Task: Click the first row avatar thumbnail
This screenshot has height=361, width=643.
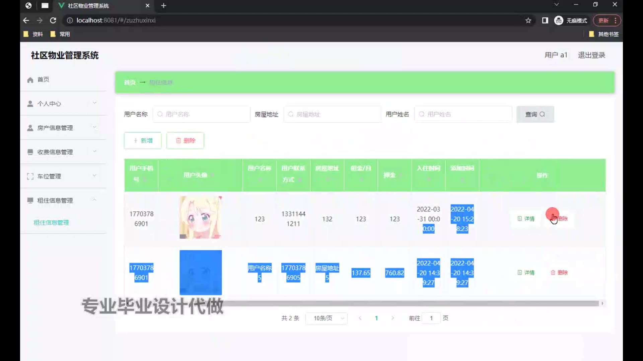Action: [200, 217]
